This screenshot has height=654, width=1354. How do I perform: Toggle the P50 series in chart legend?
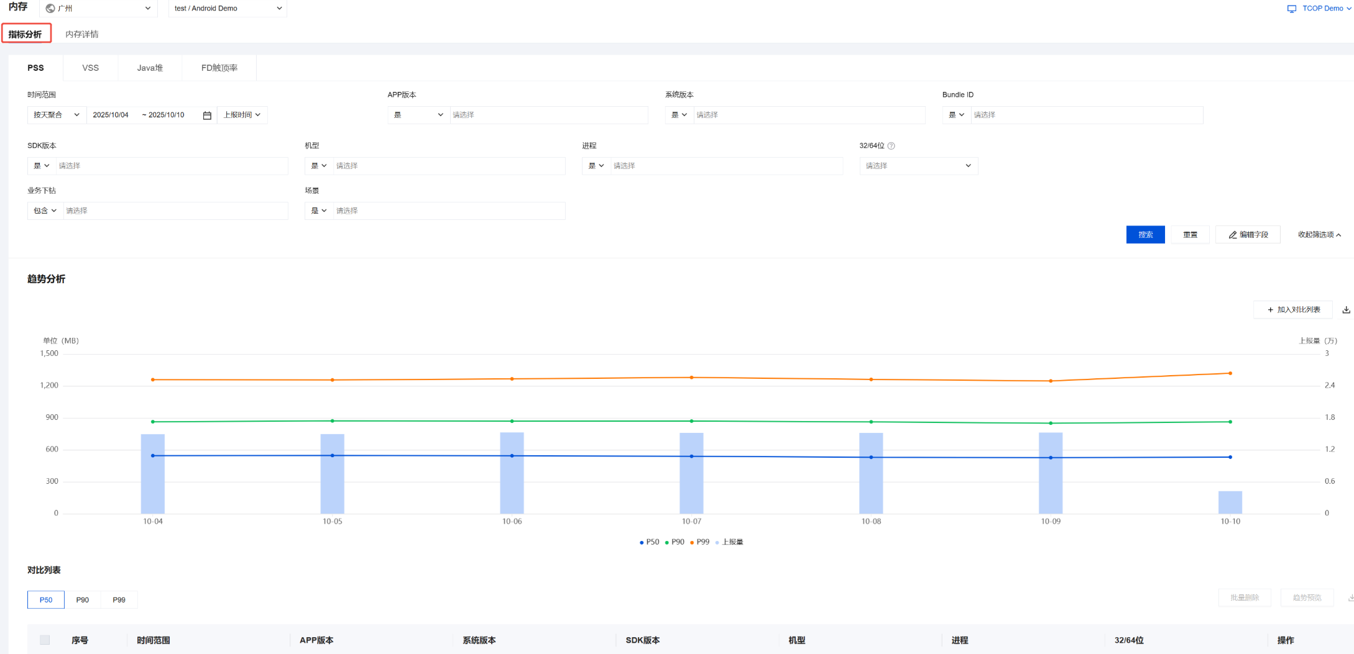(x=649, y=542)
